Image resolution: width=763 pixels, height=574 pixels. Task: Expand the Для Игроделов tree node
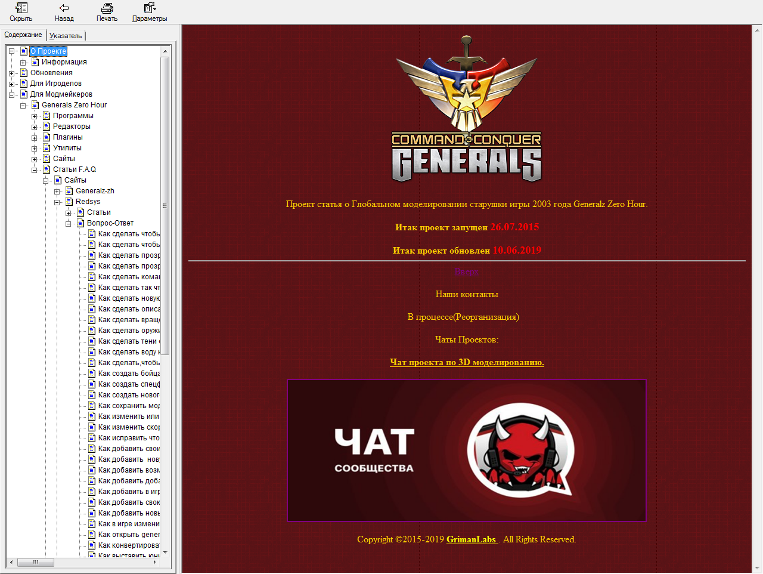11,84
